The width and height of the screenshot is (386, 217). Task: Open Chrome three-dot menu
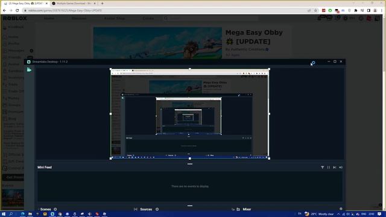(x=382, y=11)
